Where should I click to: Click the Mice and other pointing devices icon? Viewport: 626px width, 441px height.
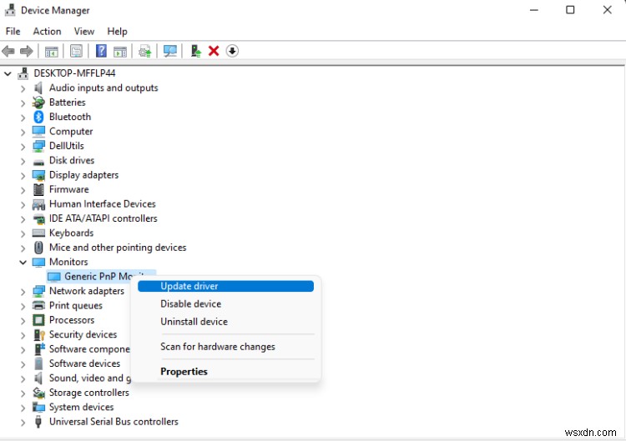coord(38,248)
